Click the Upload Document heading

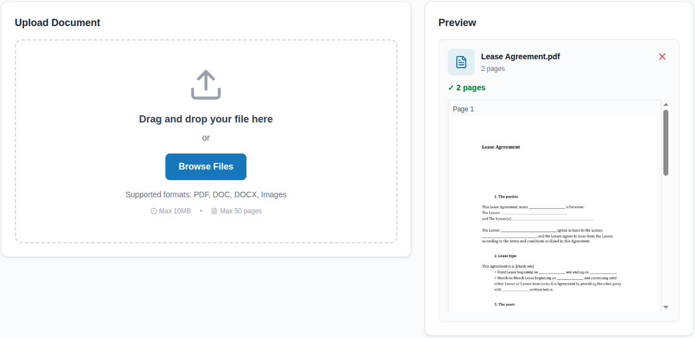(58, 23)
